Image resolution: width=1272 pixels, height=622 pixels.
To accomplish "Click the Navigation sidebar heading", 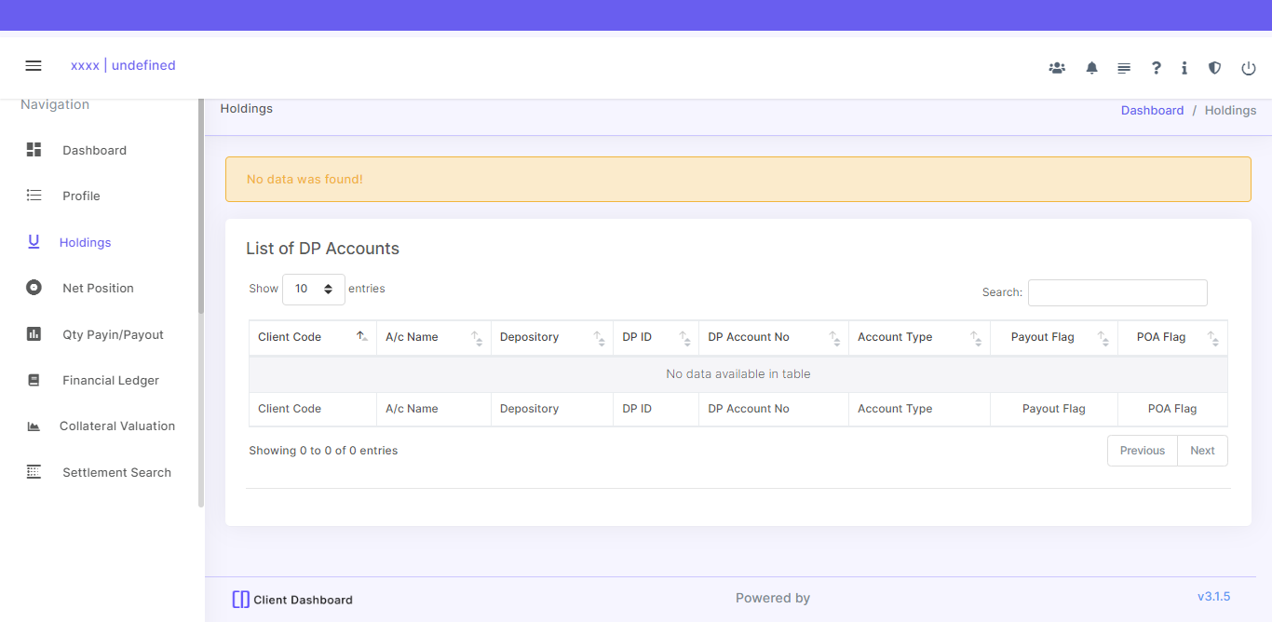I will pos(55,104).
